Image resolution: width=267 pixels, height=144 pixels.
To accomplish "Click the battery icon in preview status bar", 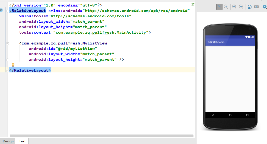I will pos(249,37).
